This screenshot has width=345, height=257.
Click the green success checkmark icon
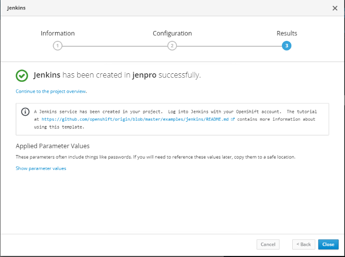point(22,76)
